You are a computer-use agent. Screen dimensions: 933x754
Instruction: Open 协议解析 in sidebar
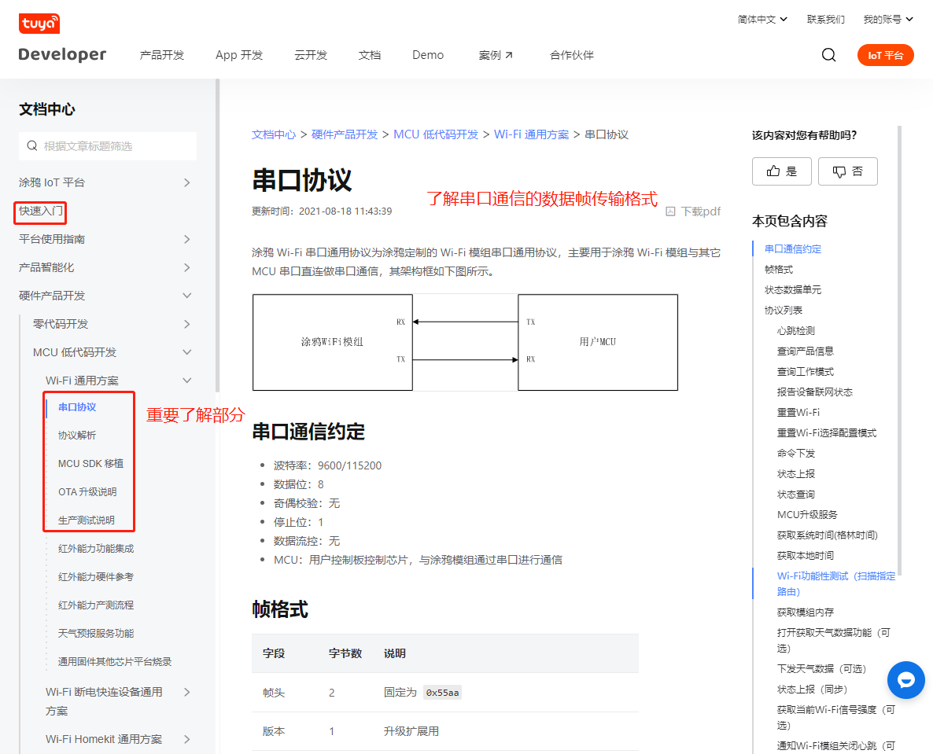click(77, 436)
